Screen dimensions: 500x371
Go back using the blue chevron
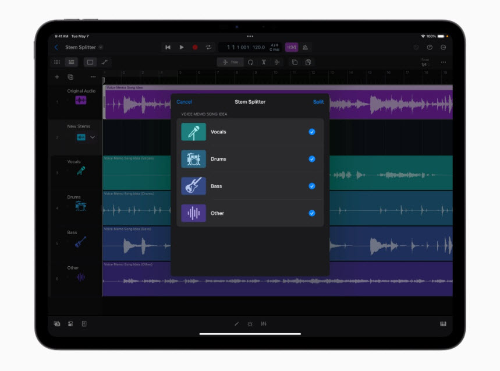(56, 47)
